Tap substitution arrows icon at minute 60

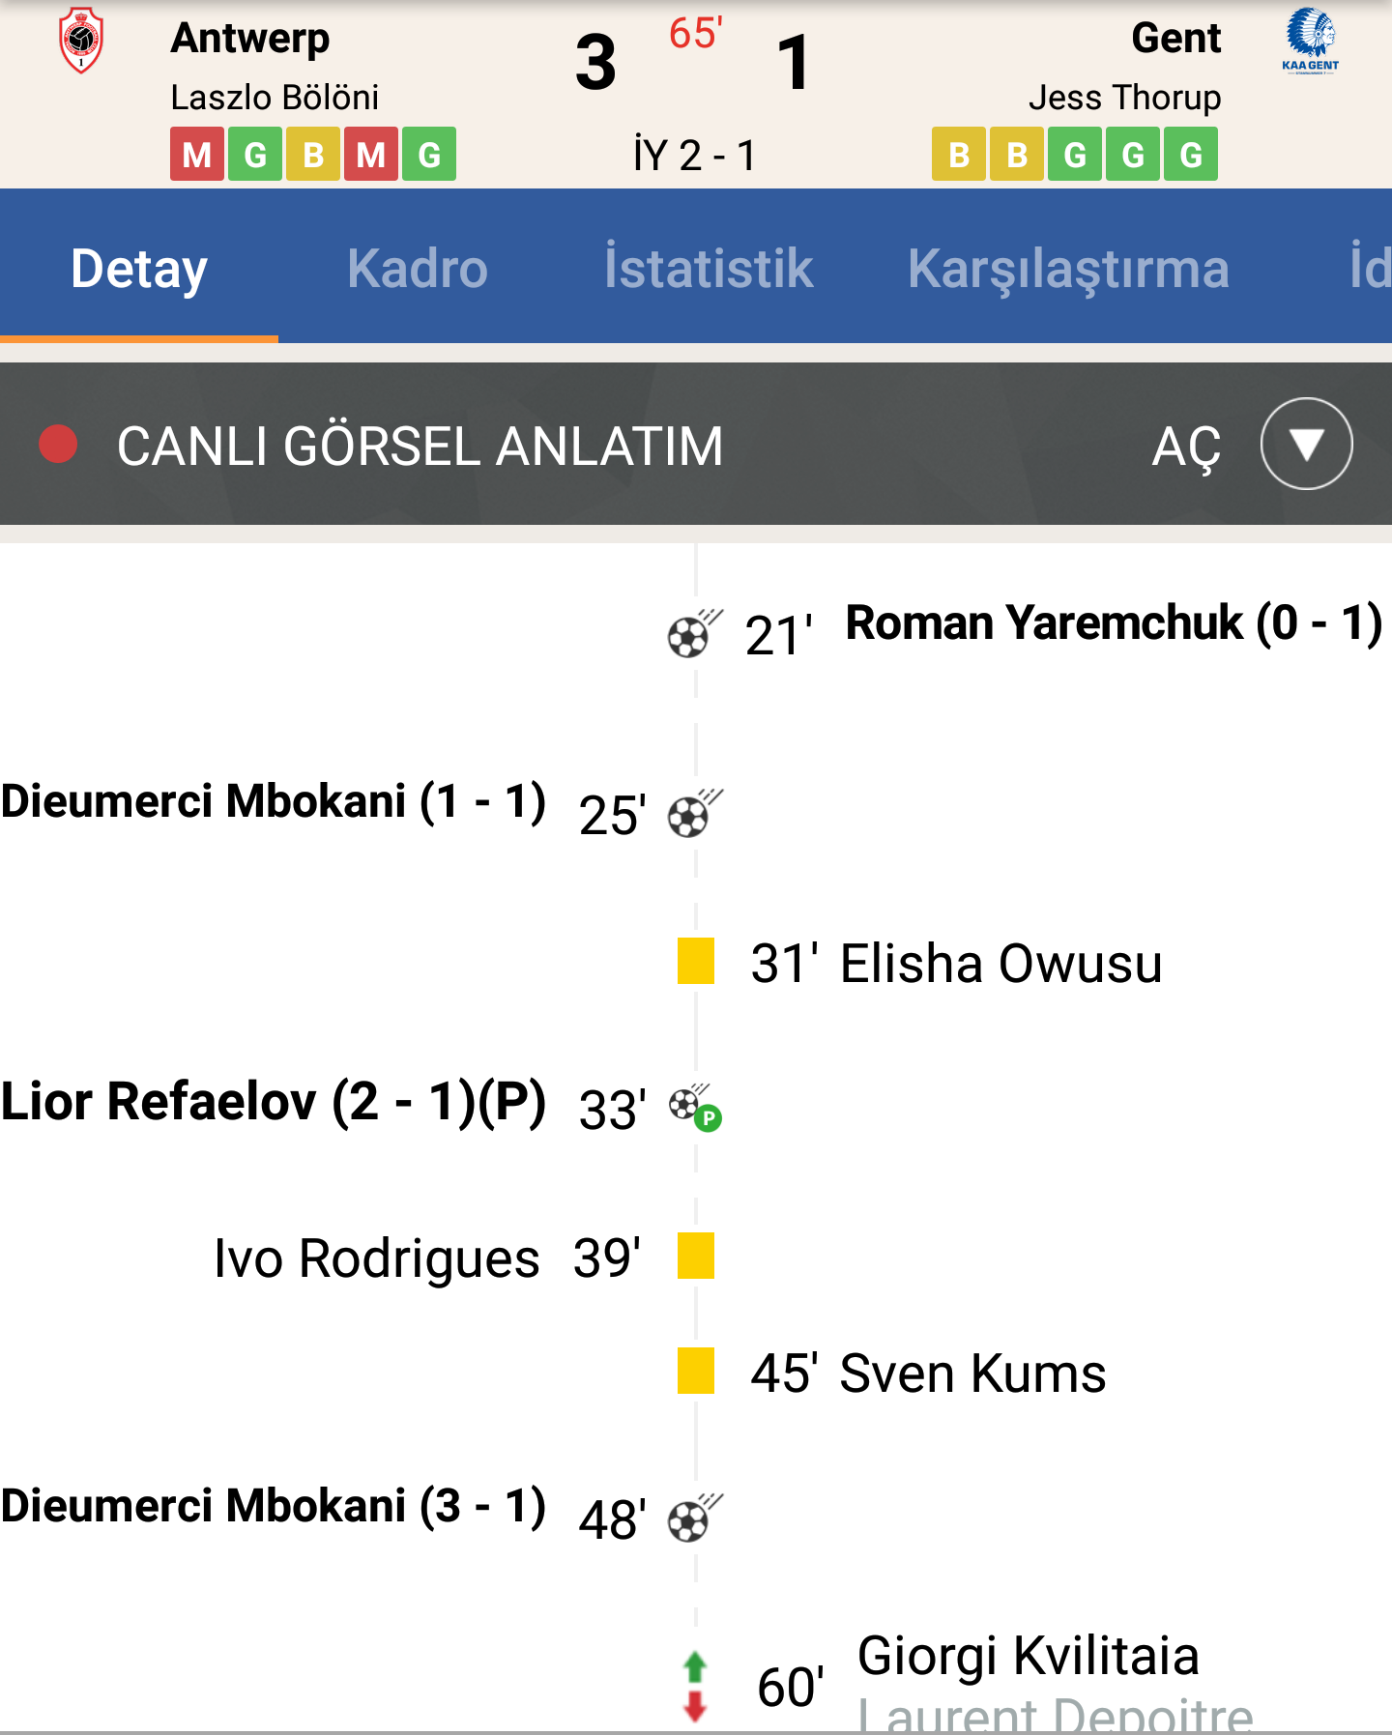point(695,1687)
